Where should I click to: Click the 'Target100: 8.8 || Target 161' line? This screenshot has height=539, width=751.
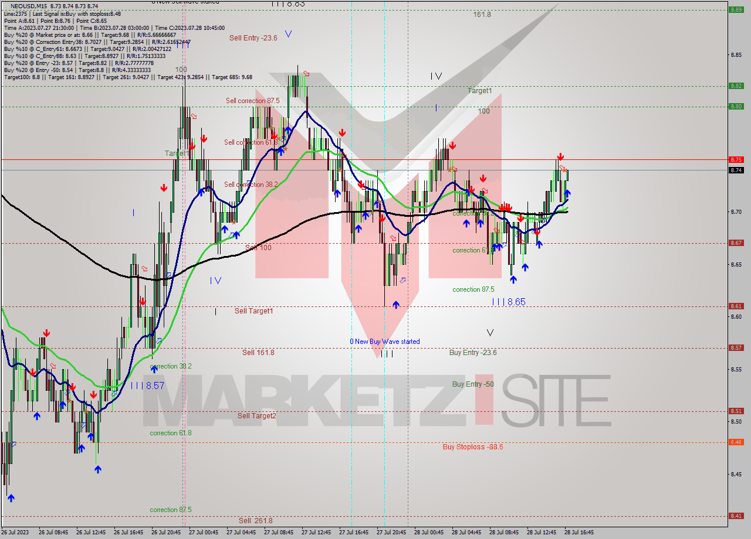(128, 77)
